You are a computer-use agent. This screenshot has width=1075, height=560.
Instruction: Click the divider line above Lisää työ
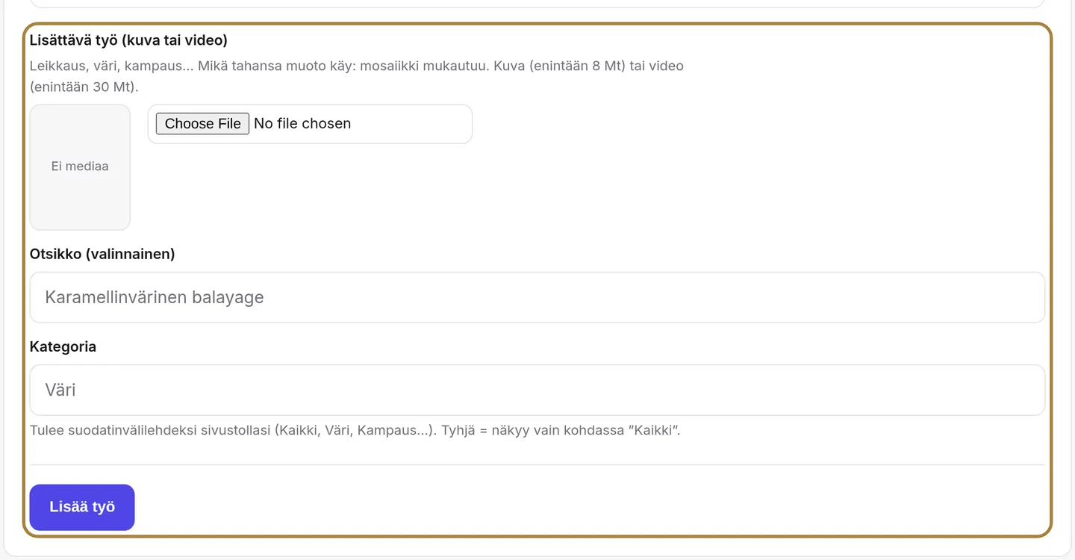click(537, 464)
